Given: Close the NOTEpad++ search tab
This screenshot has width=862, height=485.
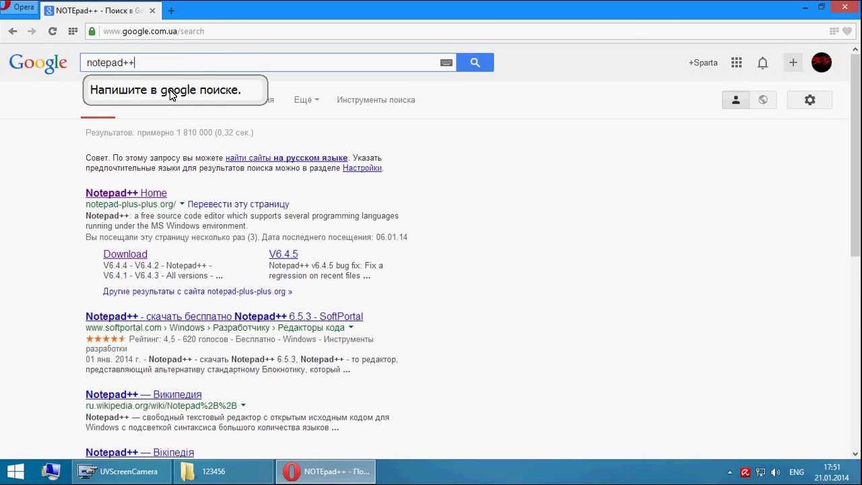Looking at the screenshot, I should point(153,11).
